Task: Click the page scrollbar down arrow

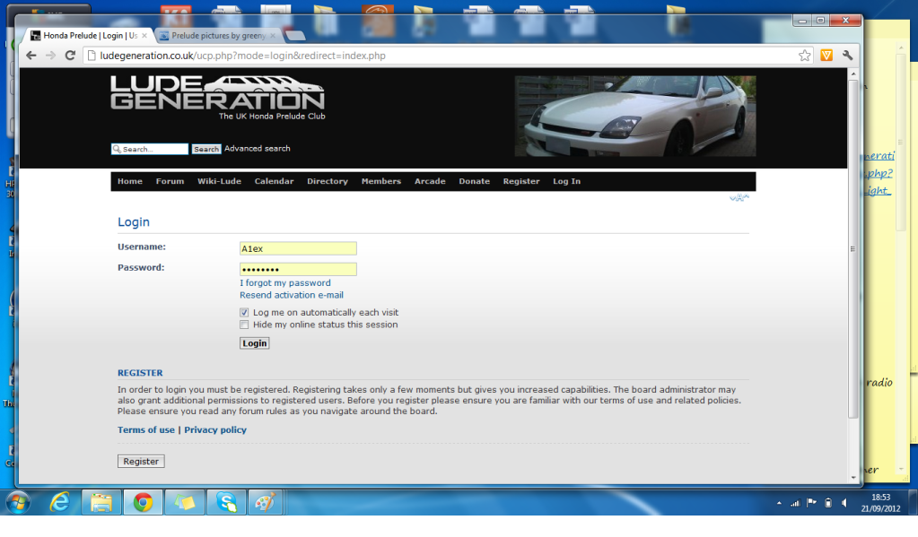Action: tap(853, 478)
